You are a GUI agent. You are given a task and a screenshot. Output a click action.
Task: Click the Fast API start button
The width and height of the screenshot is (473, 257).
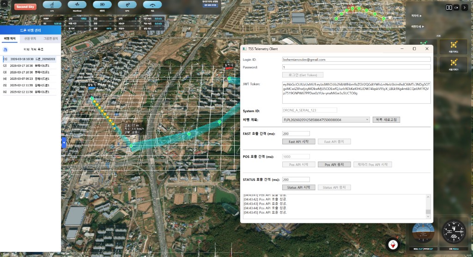298,142
